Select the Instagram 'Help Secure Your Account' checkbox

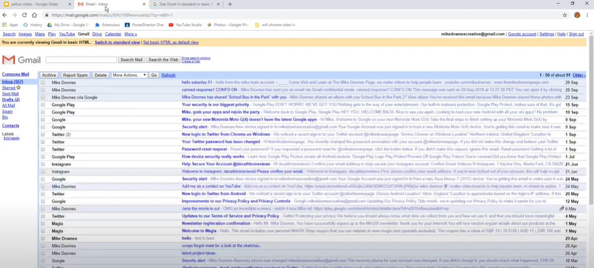click(43, 164)
